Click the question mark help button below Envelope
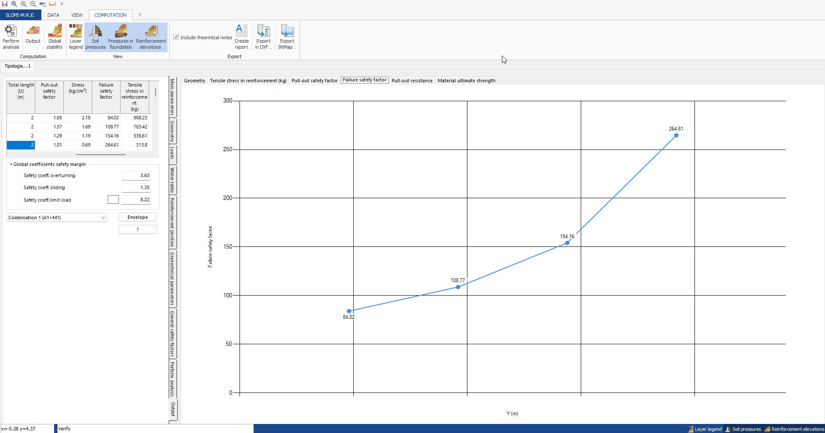Viewport: 825px width, 433px height. coord(137,230)
